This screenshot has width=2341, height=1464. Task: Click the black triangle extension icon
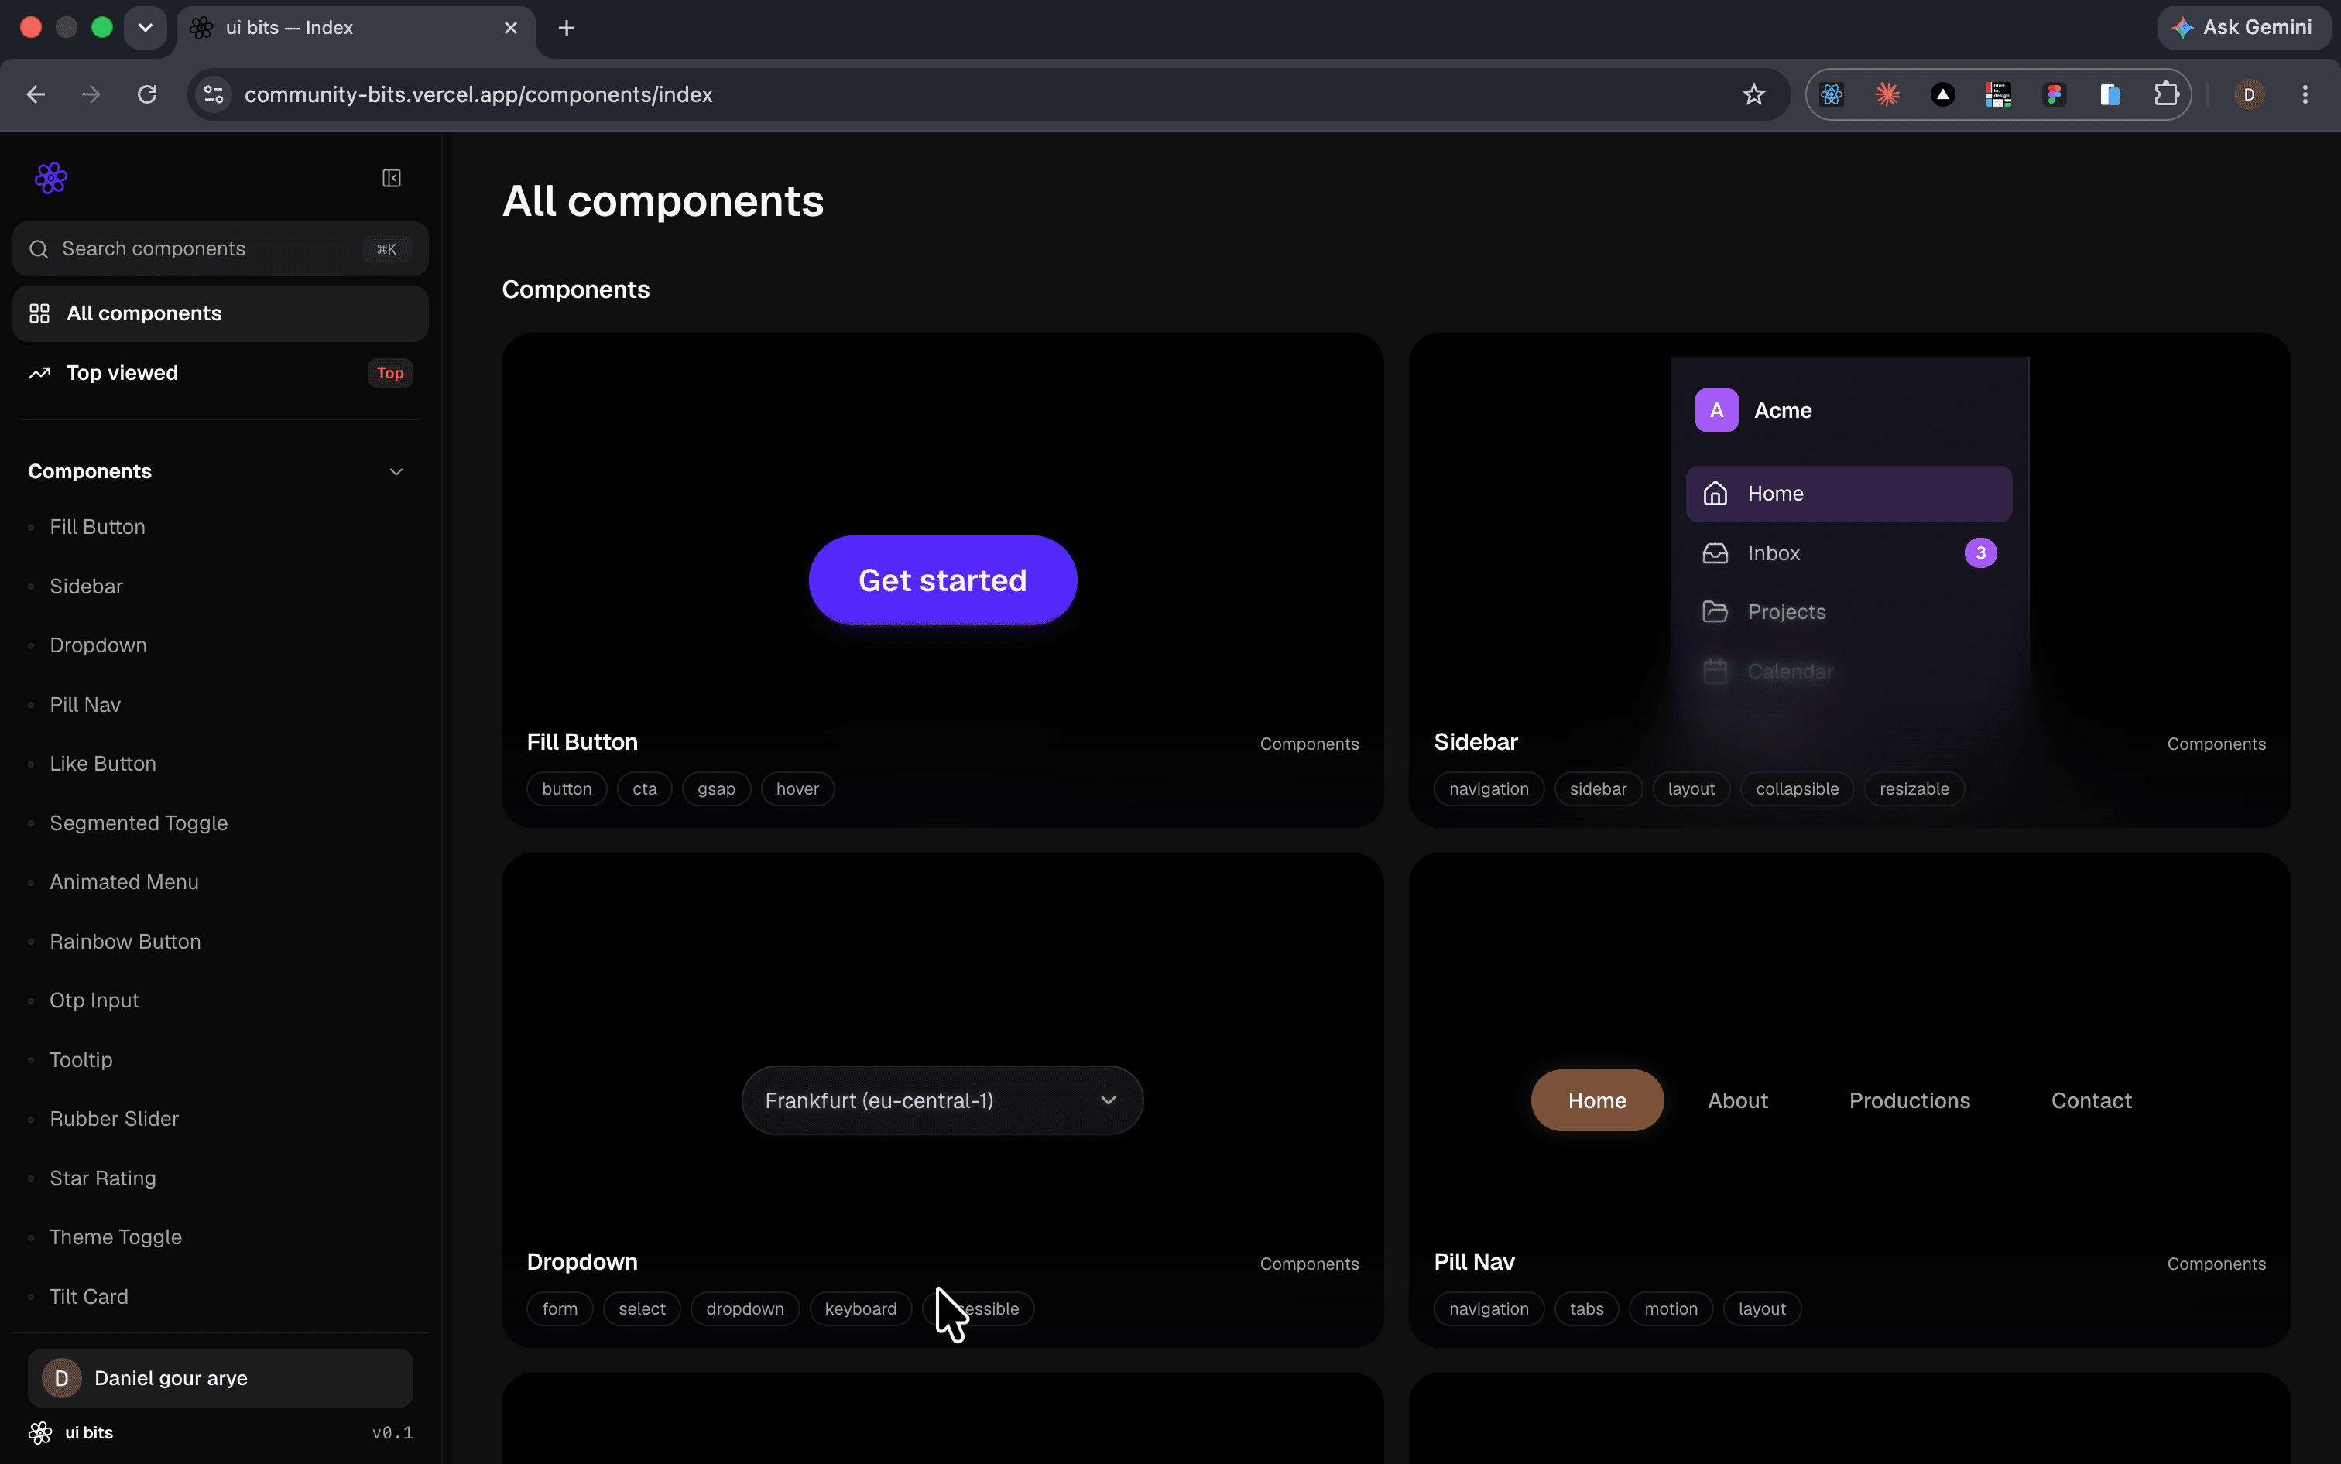(1942, 94)
